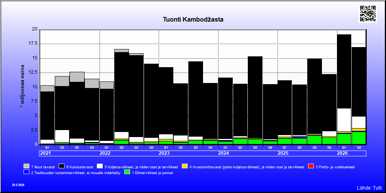Click the Q1 label under 2021

[x=47, y=147]
